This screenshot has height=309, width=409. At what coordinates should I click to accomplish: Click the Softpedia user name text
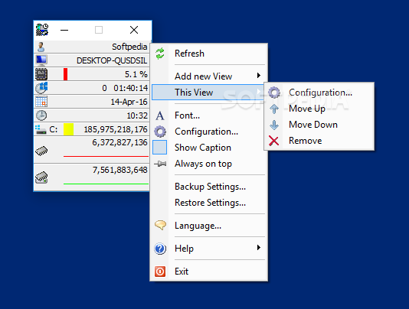129,47
